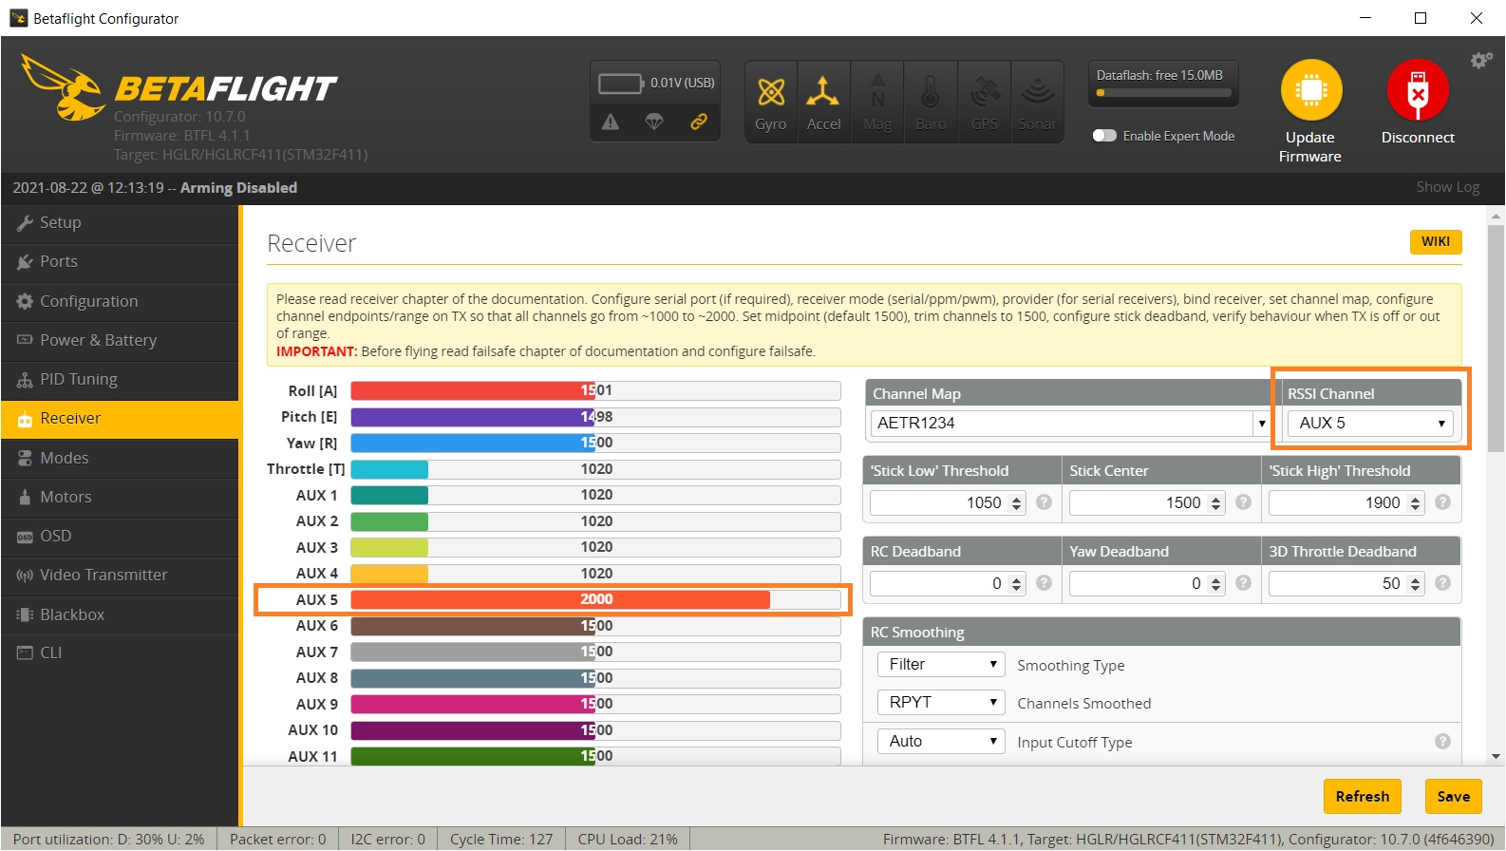Open the Blackbox tab
1506x851 pixels.
(x=120, y=615)
